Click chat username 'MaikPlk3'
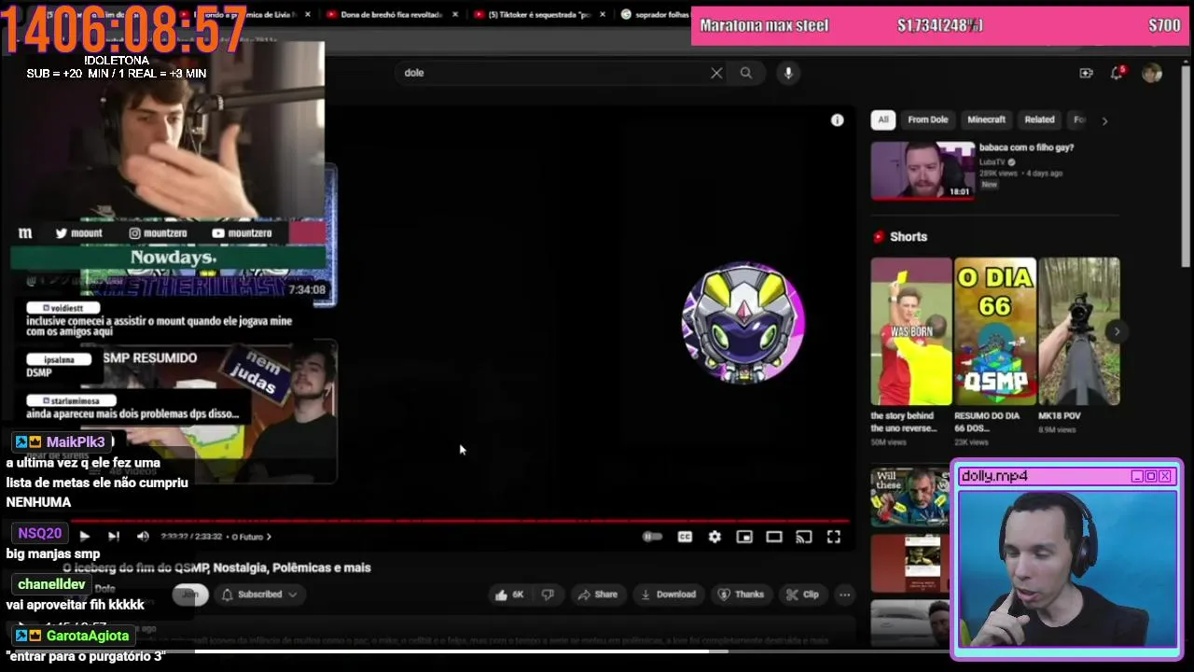Screen dimensions: 1194x672 pos(76,442)
